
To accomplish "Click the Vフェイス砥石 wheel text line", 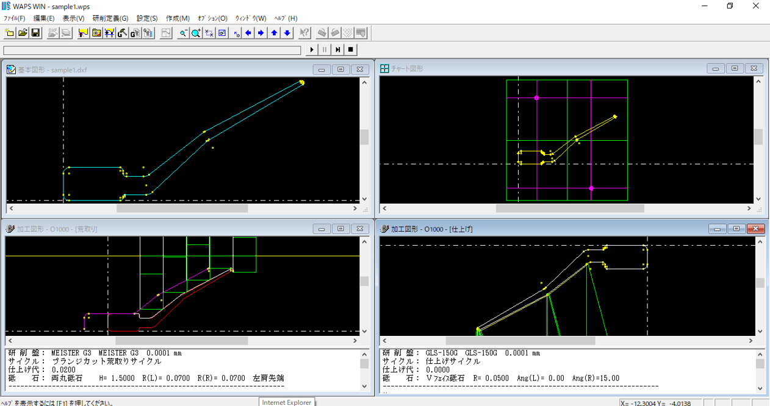I will pyautogui.click(x=500, y=379).
